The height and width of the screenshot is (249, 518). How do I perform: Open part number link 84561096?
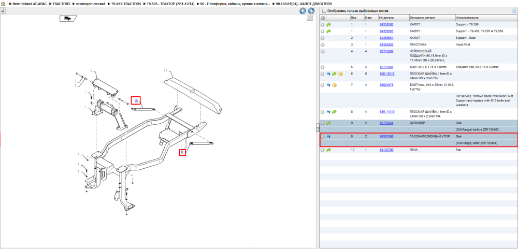tap(386, 136)
